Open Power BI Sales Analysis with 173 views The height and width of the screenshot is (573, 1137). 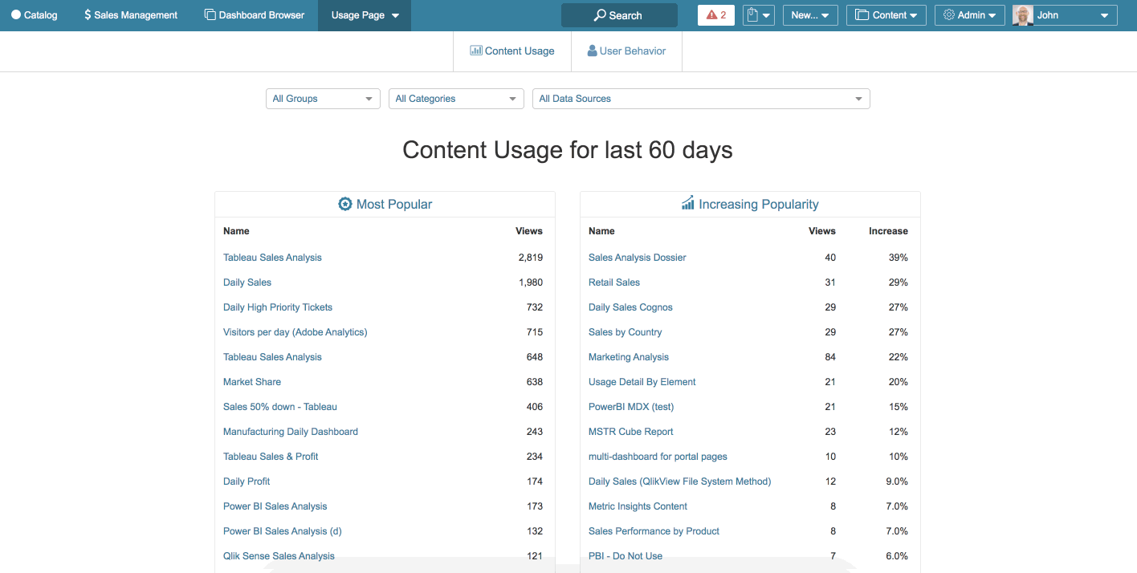point(275,506)
